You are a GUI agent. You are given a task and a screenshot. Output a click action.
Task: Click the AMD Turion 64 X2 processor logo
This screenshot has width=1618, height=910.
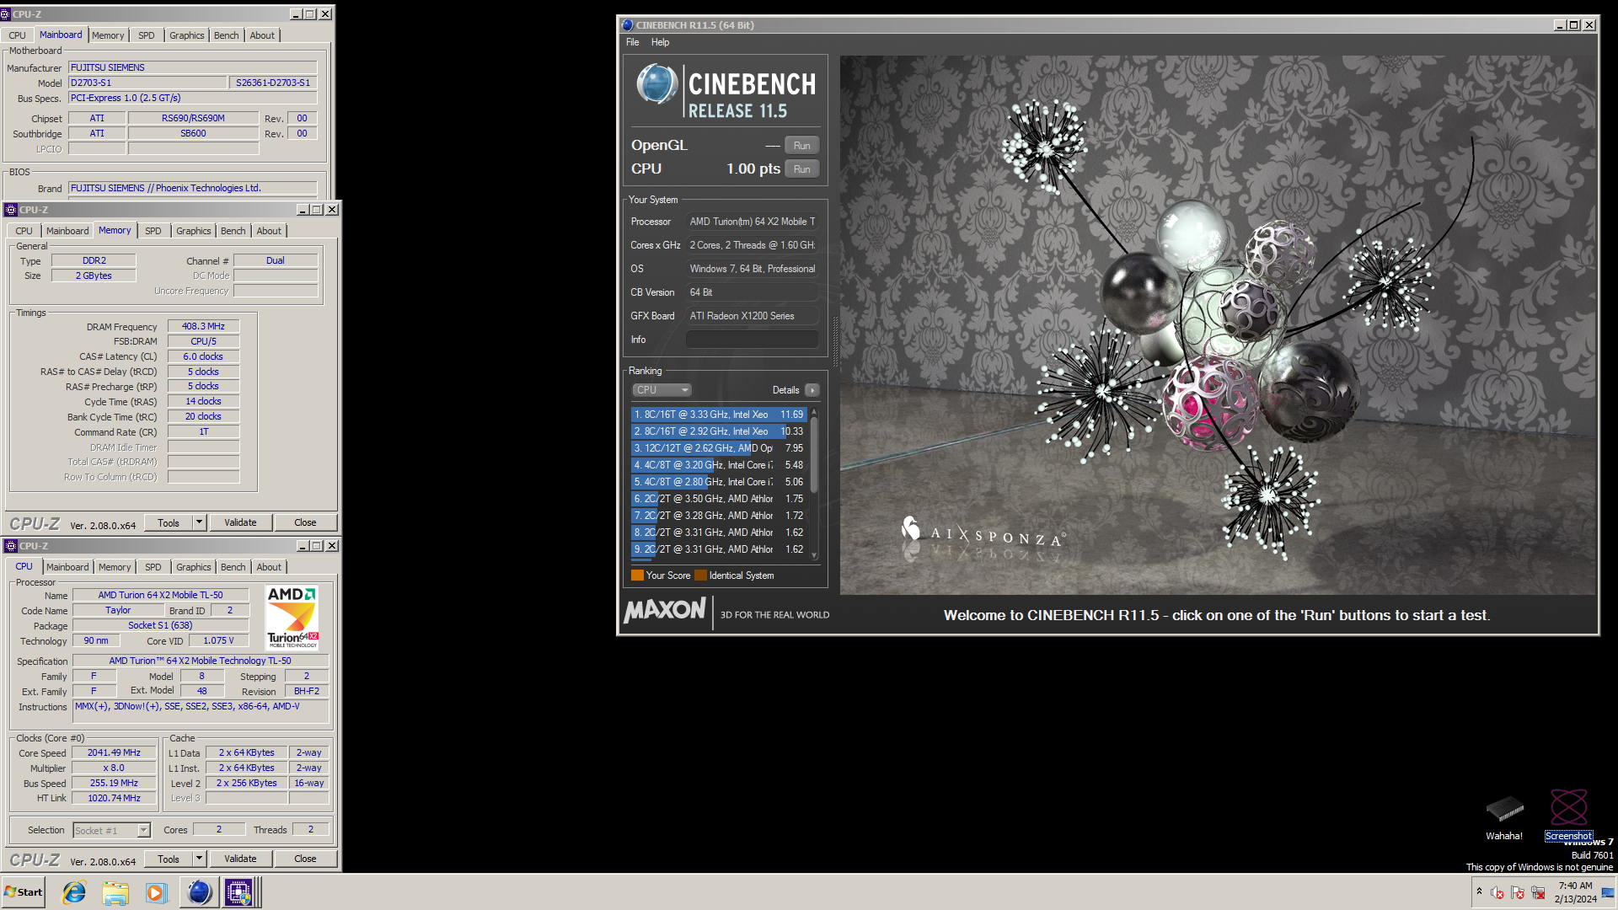point(292,618)
